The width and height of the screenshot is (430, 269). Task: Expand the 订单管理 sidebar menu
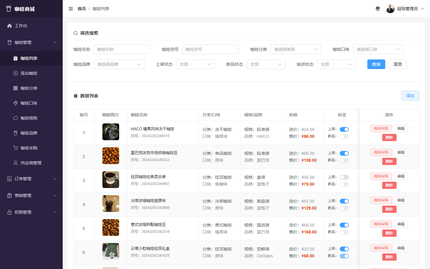pyautogui.click(x=31, y=179)
